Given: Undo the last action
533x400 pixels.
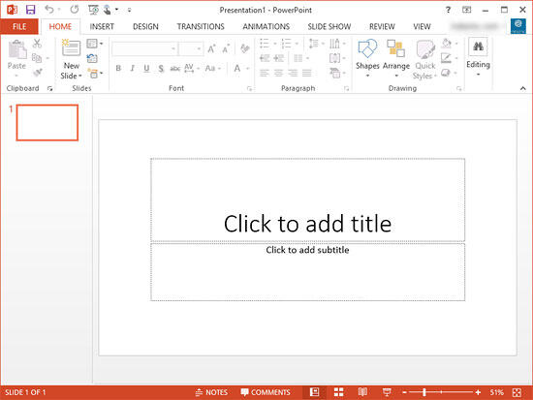Looking at the screenshot, I should click(x=49, y=10).
